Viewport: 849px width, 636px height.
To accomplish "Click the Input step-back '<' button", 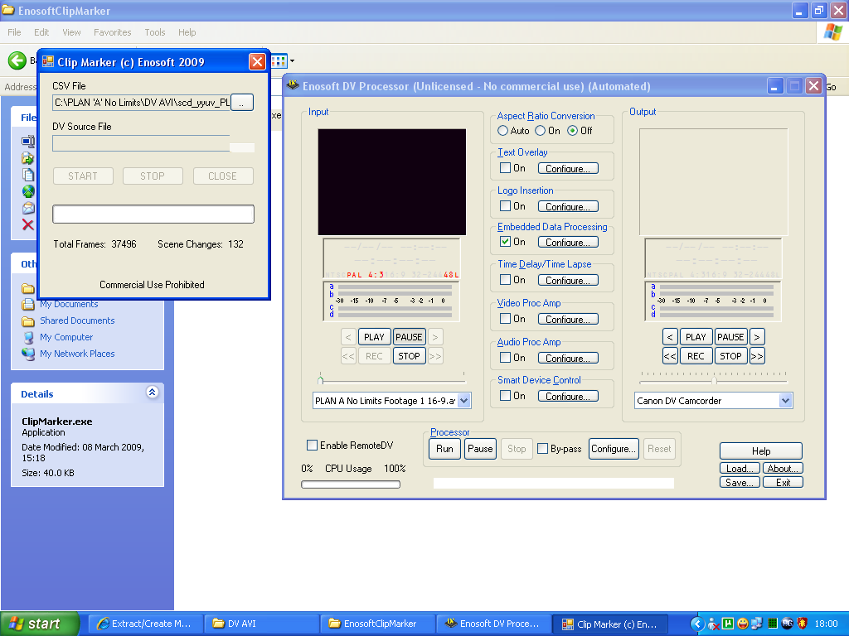I will tap(348, 337).
